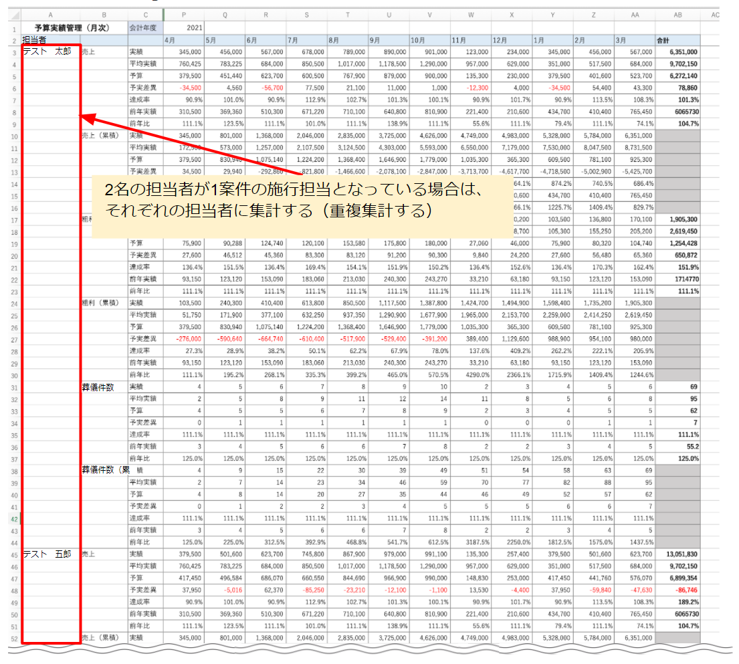The image size is (739, 664).
Task: Select the fiscal year cell showing 2021
Action: 183,29
